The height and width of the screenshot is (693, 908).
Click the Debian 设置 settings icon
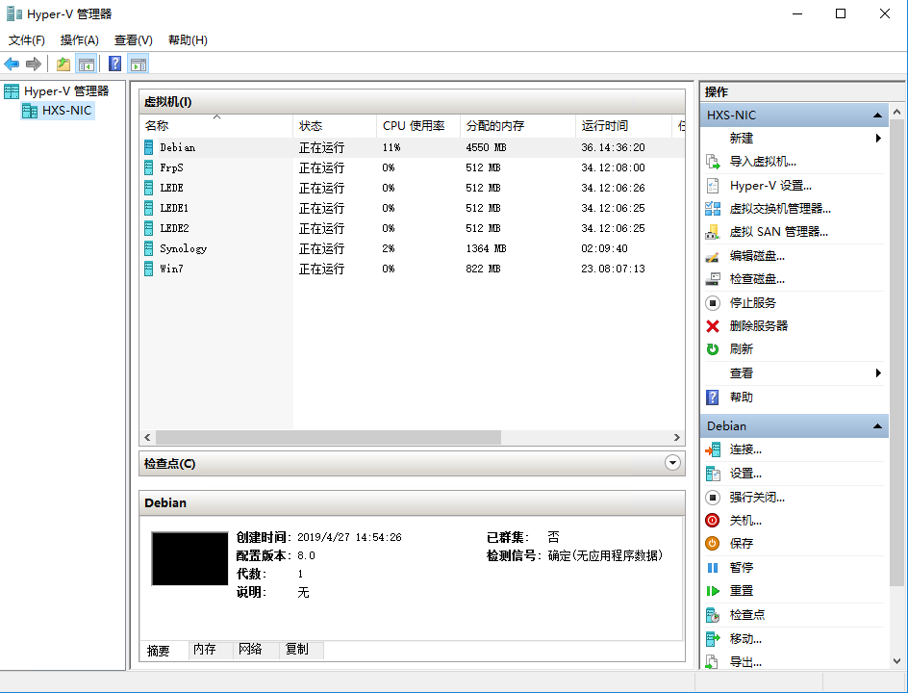(x=713, y=474)
